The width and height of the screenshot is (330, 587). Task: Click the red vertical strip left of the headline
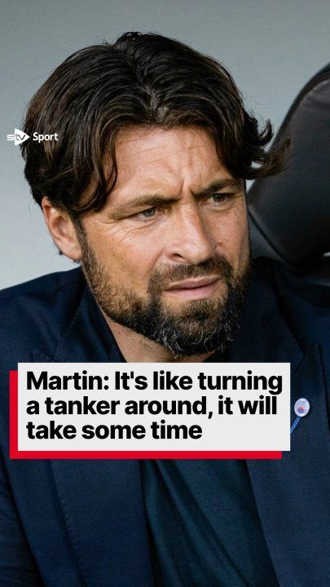click(14, 414)
